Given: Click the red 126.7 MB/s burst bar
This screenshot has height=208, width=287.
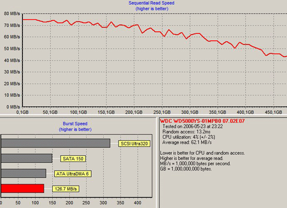Looking at the screenshot, I should [x=22, y=188].
